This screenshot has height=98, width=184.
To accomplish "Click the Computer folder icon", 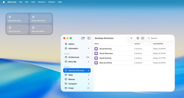I will click(66, 84).
